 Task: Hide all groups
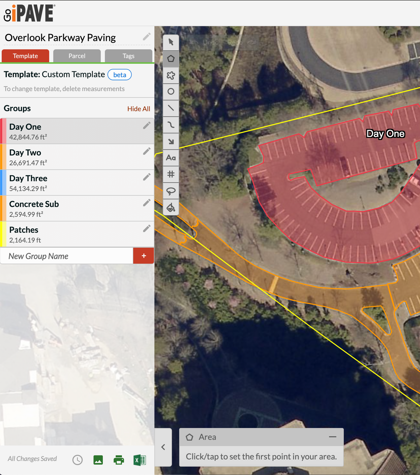139,109
